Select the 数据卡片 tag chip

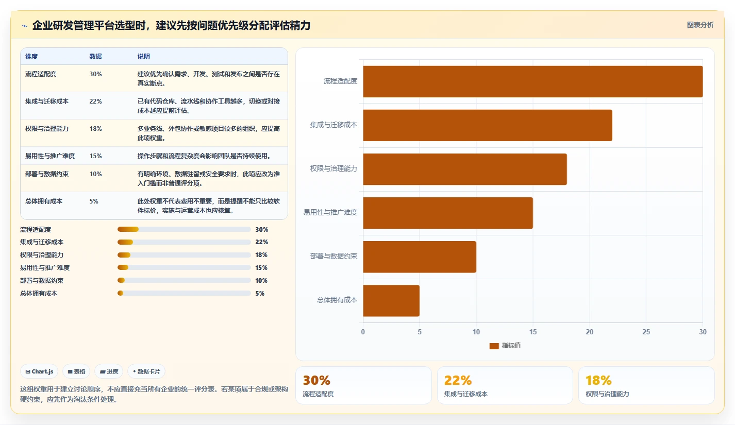146,371
